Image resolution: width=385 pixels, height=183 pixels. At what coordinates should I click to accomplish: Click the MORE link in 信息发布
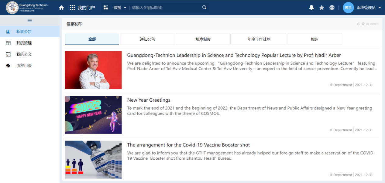coord(374,24)
